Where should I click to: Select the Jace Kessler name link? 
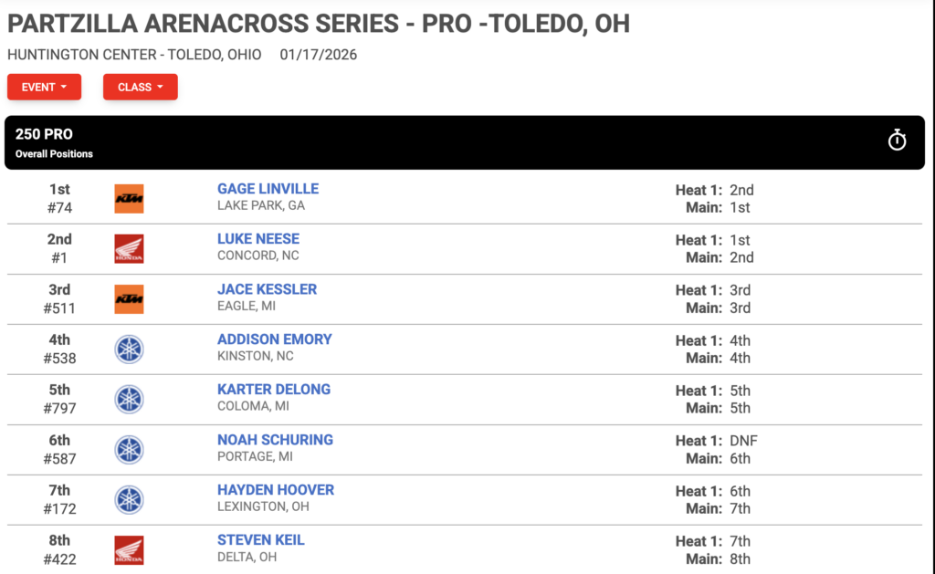coord(268,289)
